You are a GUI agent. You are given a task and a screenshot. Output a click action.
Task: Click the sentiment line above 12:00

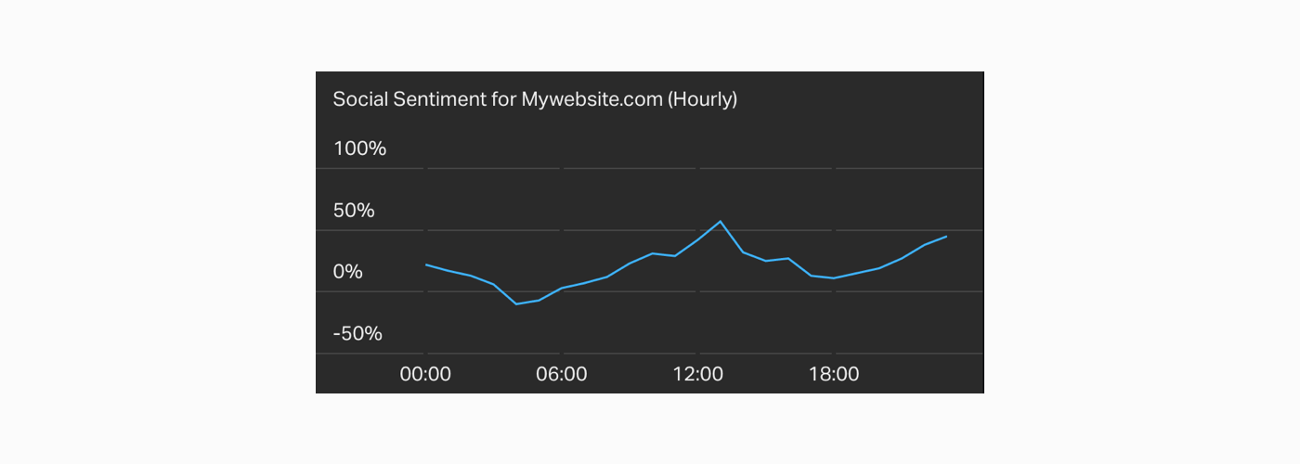pyautogui.click(x=698, y=238)
